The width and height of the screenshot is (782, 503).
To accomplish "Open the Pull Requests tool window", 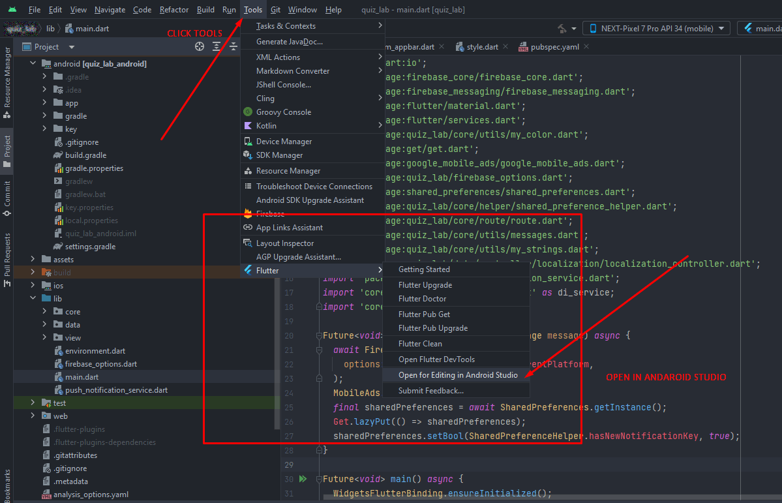I will (x=7, y=255).
